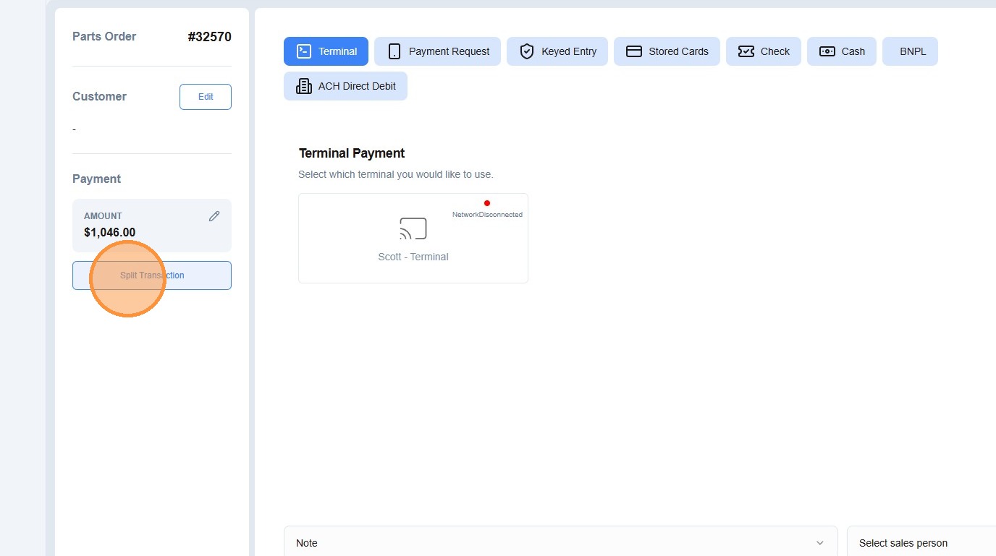The height and width of the screenshot is (556, 996).
Task: Click the shield icon on Keyed Entry
Action: [x=527, y=51]
